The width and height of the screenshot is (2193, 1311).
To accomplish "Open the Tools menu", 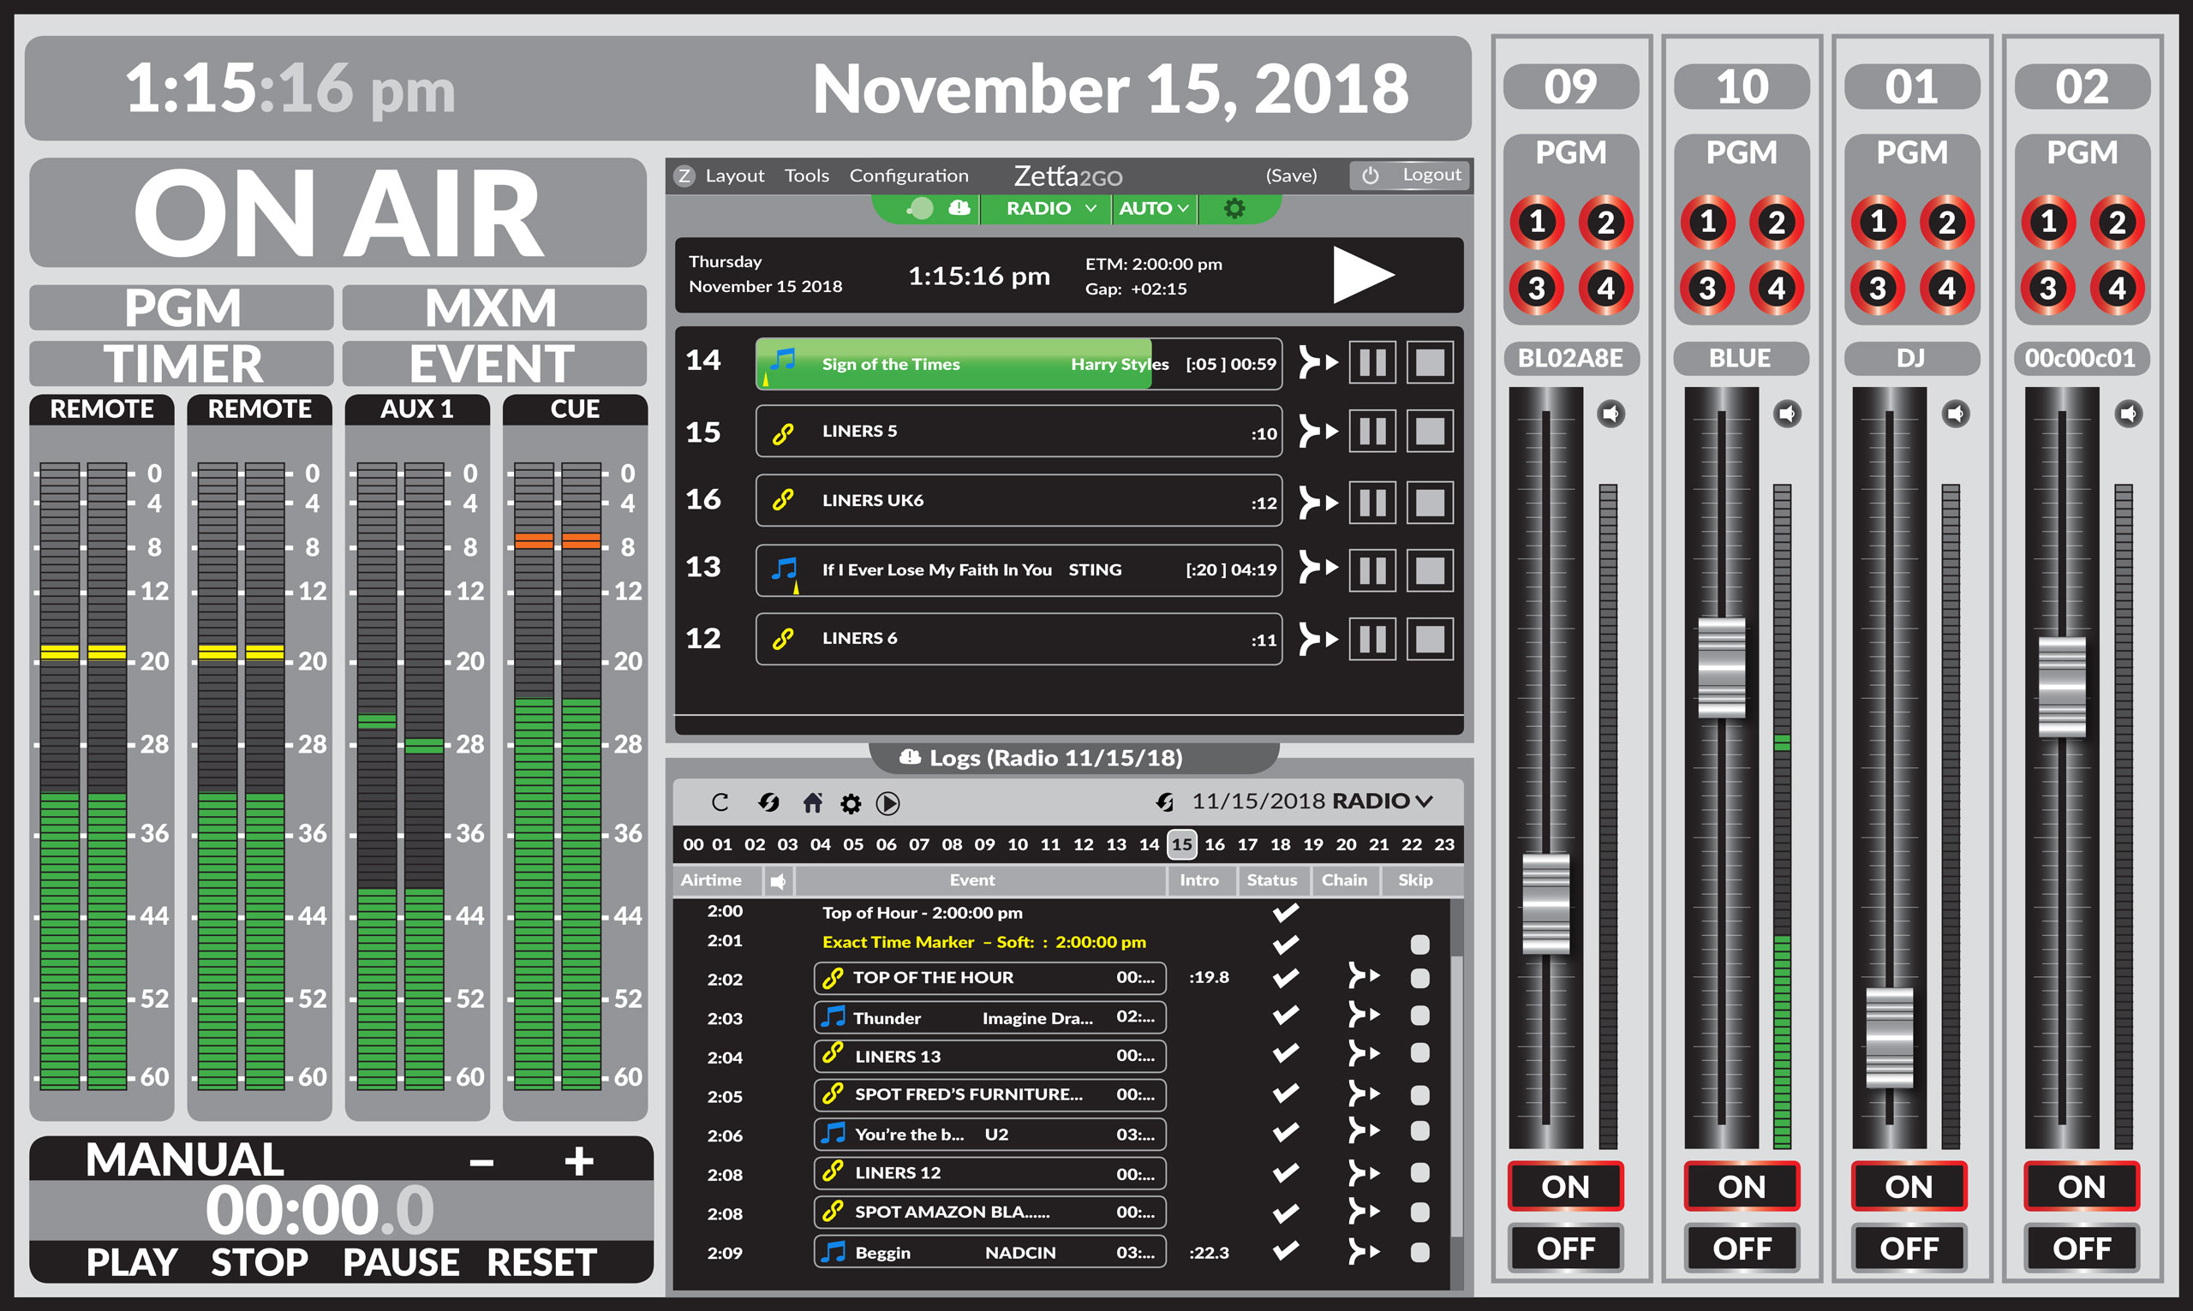I will pos(807,176).
